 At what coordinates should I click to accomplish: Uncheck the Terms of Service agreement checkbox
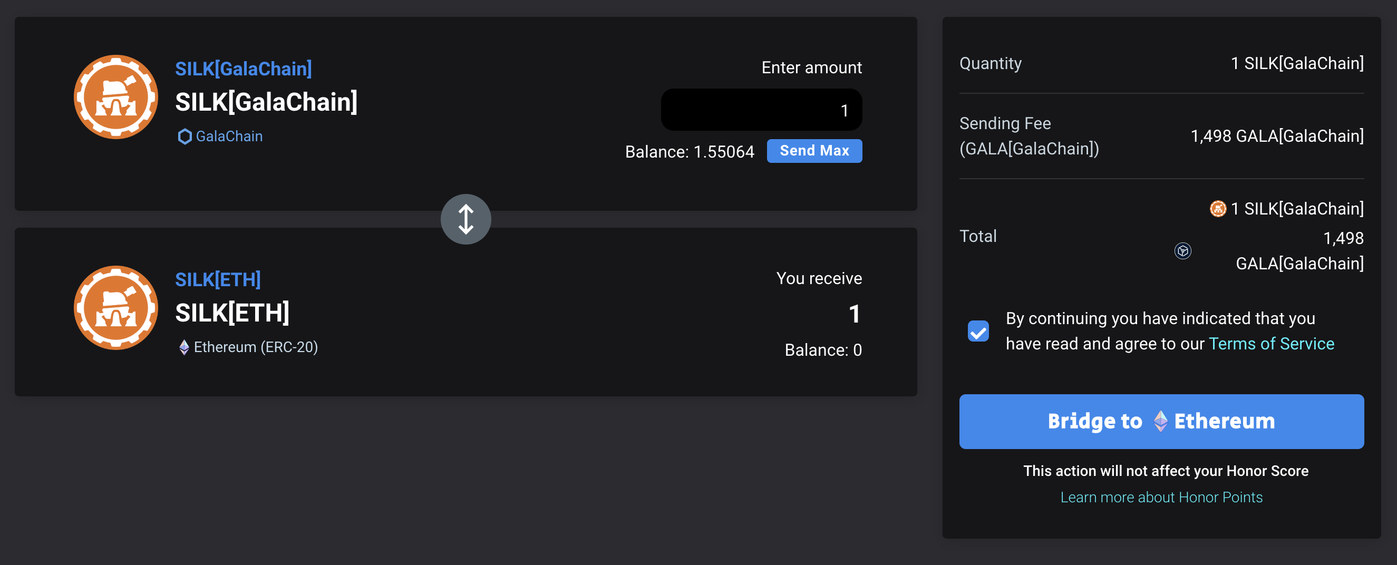978,331
